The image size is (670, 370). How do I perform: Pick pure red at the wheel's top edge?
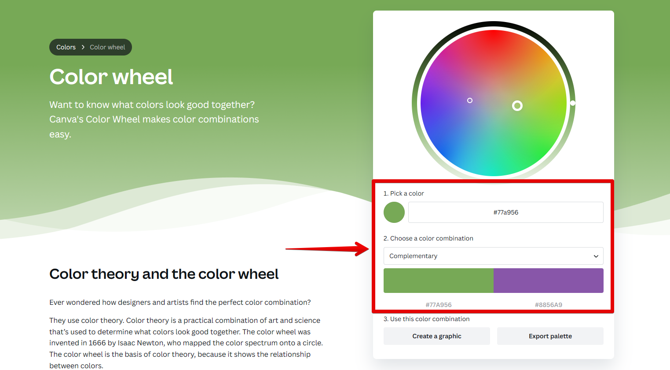tap(494, 33)
